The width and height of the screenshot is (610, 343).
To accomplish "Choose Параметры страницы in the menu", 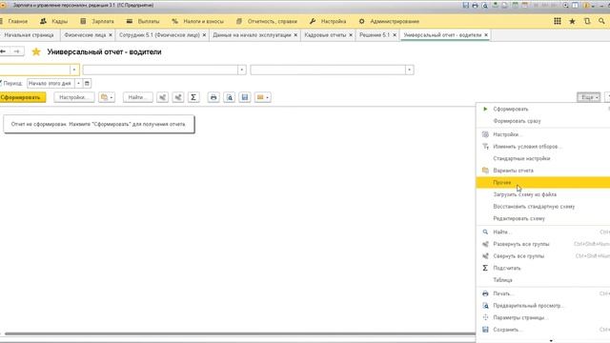I will (543, 317).
